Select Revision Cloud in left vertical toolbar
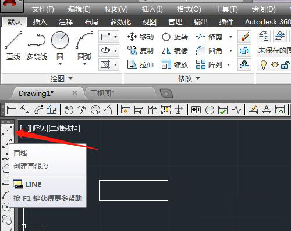This screenshot has height=231, width=291. click(x=7, y=220)
